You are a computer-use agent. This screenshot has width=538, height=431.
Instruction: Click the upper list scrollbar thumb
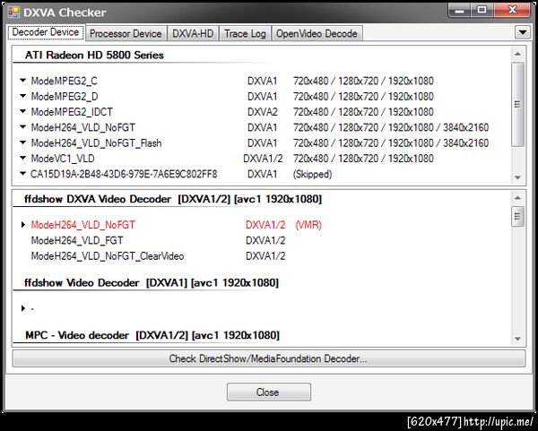[x=517, y=104]
